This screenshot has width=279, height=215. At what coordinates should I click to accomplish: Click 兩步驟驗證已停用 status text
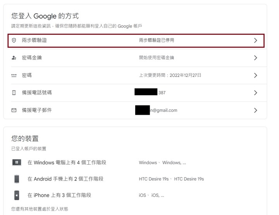[157, 40]
